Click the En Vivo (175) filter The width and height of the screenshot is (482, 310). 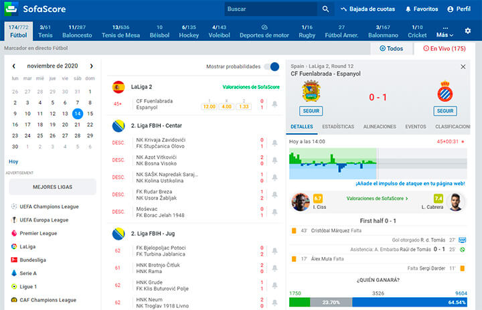click(x=445, y=49)
